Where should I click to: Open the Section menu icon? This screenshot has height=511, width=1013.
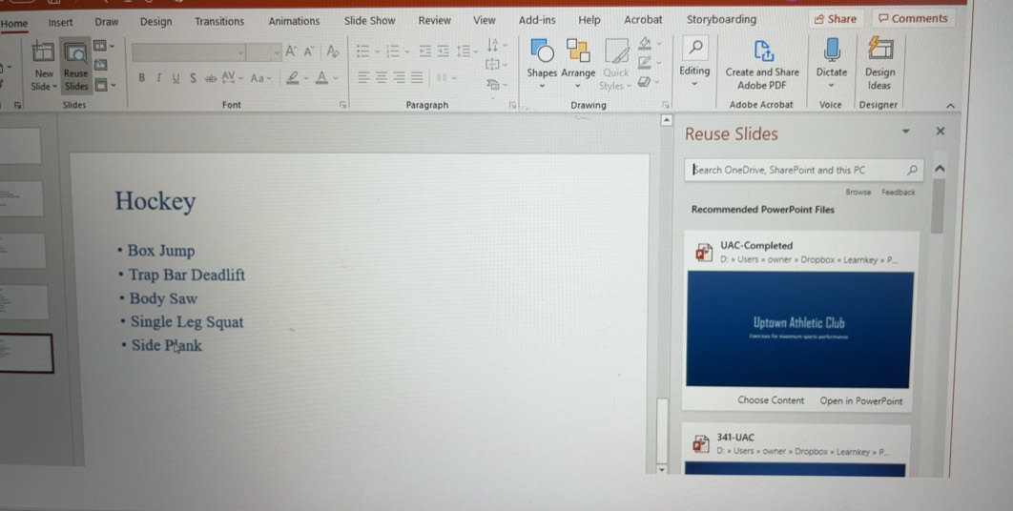(x=103, y=85)
